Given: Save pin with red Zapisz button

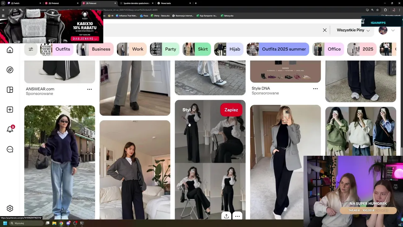Looking at the screenshot, I should pos(231,110).
